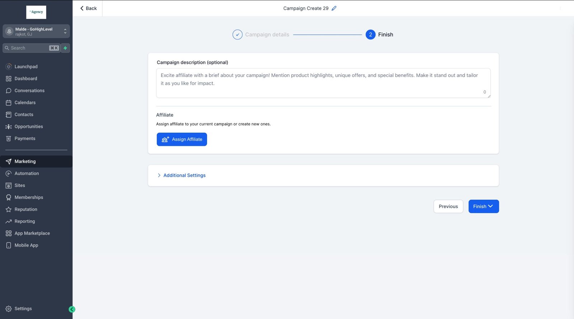Open the Malde - GoHighLevel account switcher
Screen dimensions: 574x319
(36, 32)
